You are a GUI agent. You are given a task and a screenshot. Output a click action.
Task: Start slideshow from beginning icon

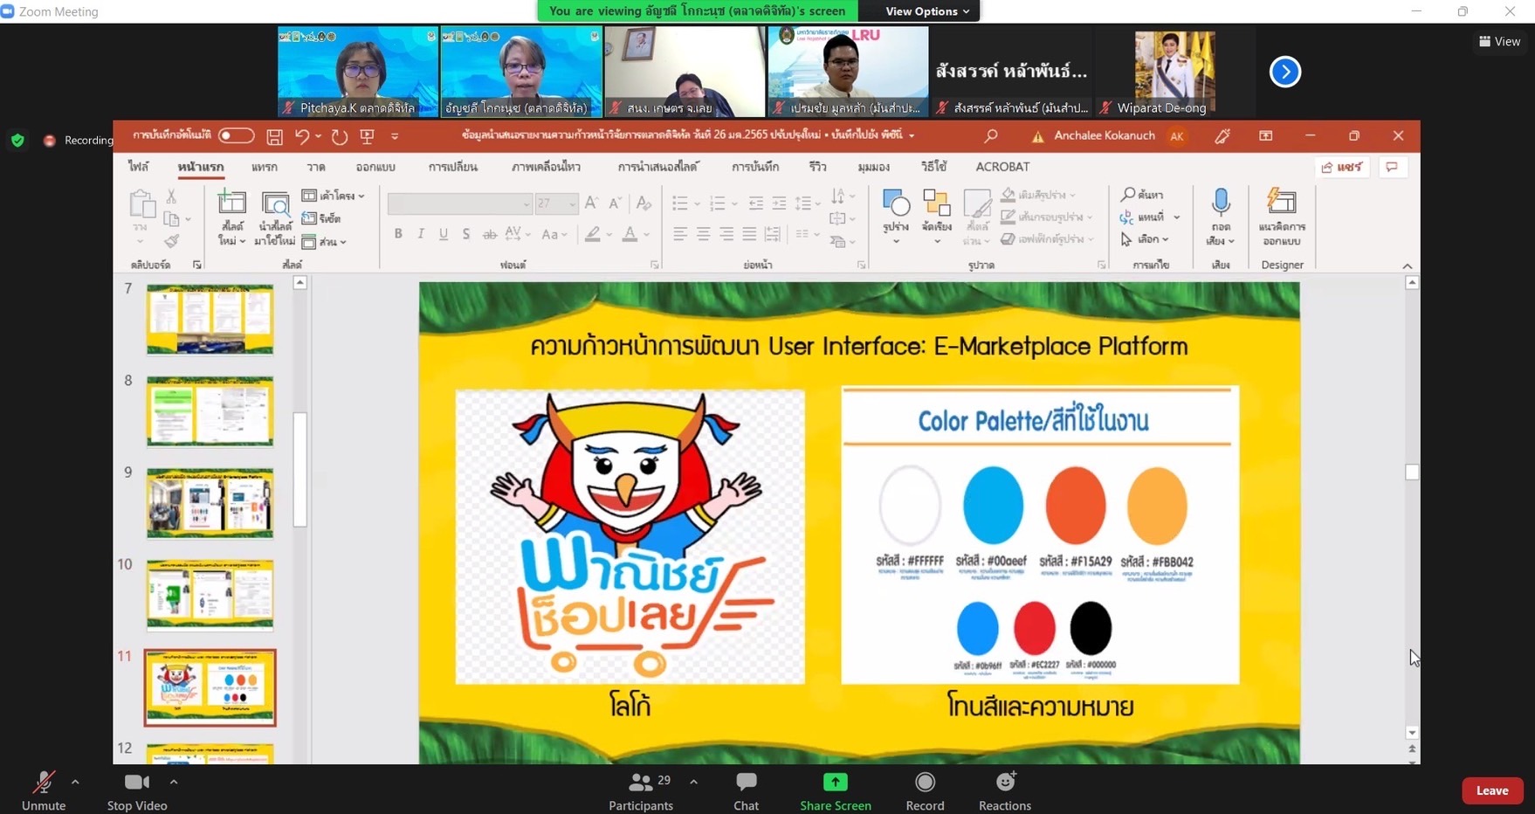click(x=367, y=136)
